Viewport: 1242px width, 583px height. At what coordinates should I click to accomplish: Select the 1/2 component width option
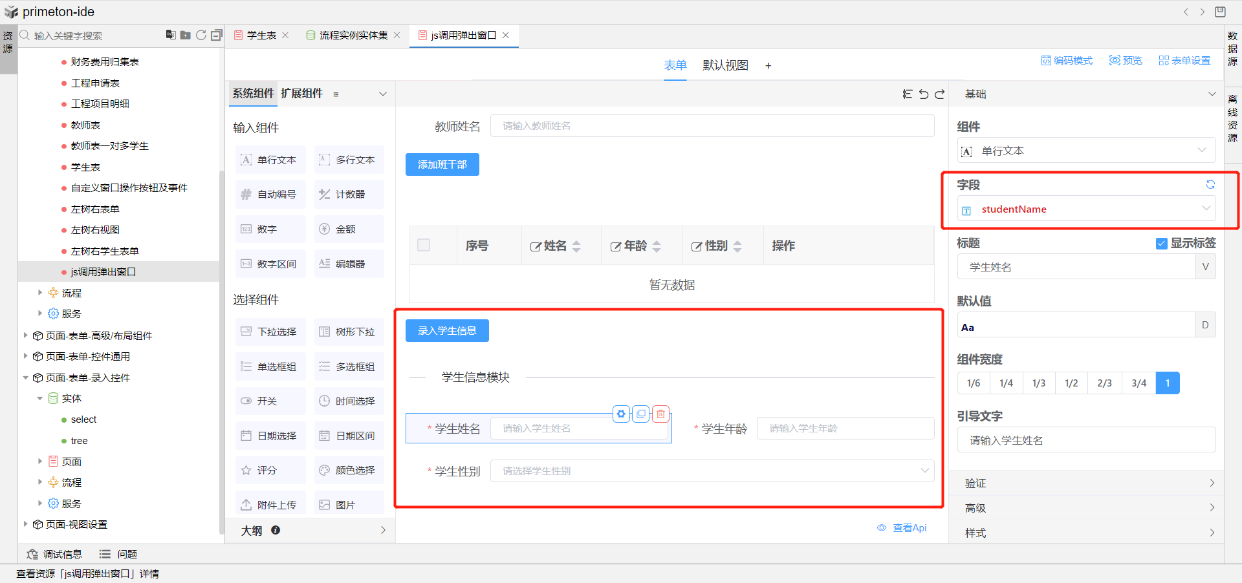[x=1071, y=383]
